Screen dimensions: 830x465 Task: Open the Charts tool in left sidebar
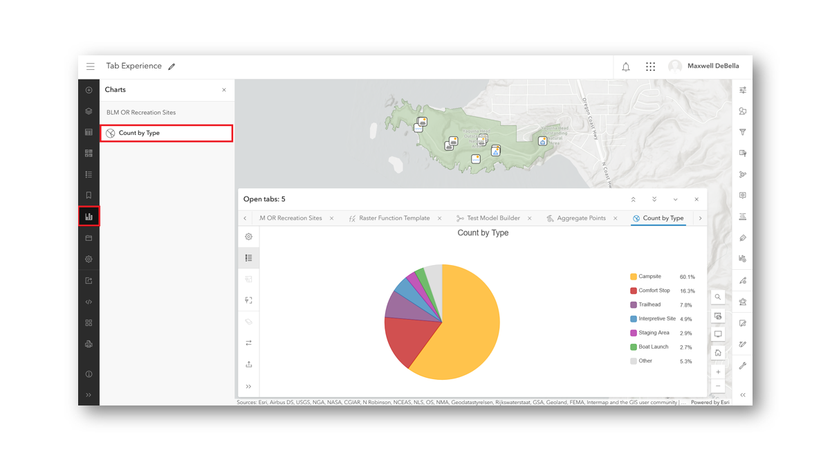tap(89, 217)
